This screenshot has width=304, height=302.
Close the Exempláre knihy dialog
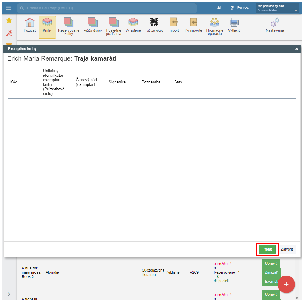point(296,49)
